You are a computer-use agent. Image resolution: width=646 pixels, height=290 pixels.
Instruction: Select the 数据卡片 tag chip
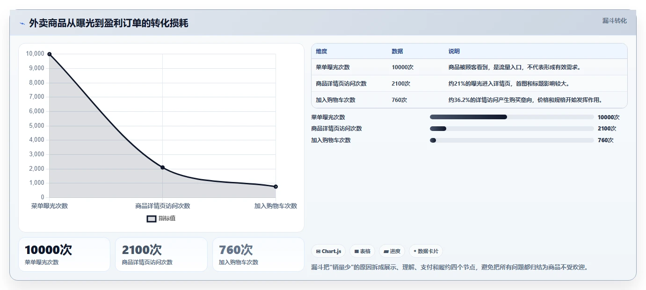(426, 251)
